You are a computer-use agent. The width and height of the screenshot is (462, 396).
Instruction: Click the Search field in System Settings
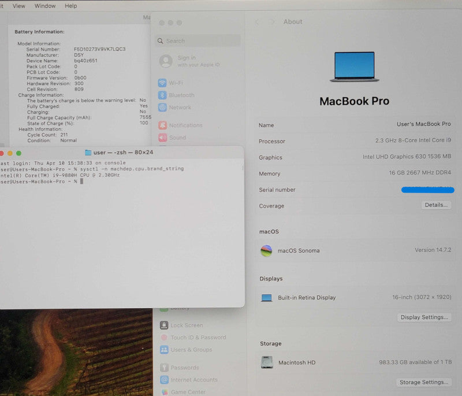pyautogui.click(x=198, y=40)
